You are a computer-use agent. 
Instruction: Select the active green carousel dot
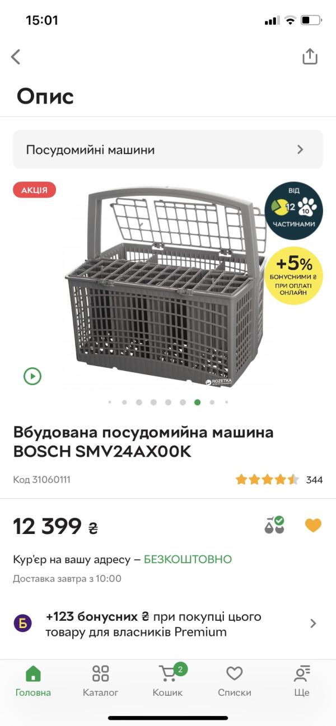coord(197,402)
